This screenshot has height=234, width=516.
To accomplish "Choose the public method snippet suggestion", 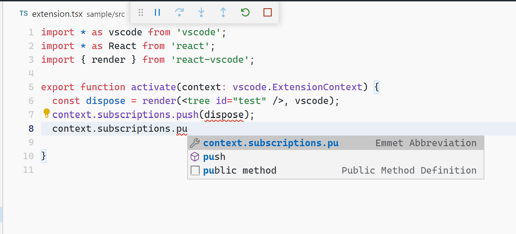I will pos(336,171).
